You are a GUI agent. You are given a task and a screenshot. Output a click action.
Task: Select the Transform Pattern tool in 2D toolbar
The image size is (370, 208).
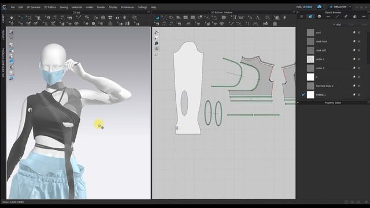point(157,18)
